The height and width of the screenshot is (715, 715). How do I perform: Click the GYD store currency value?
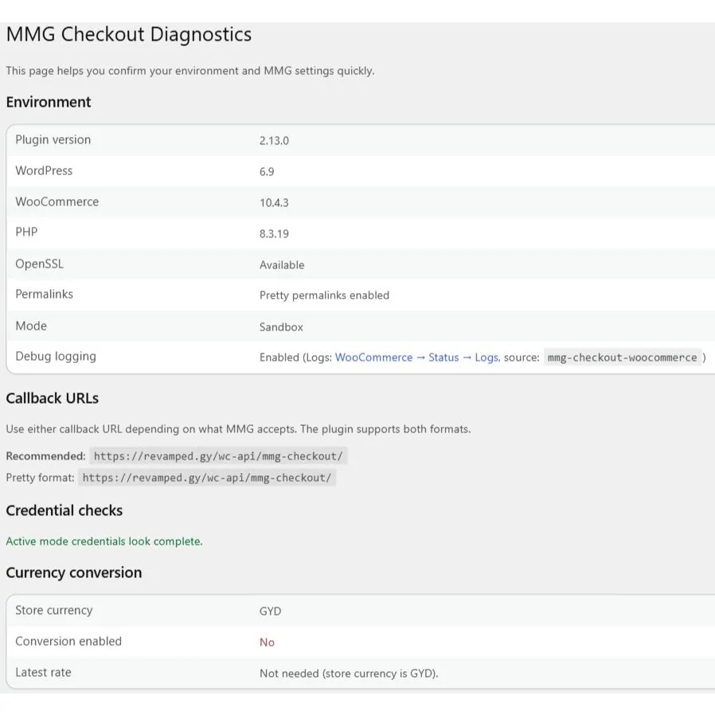click(270, 611)
